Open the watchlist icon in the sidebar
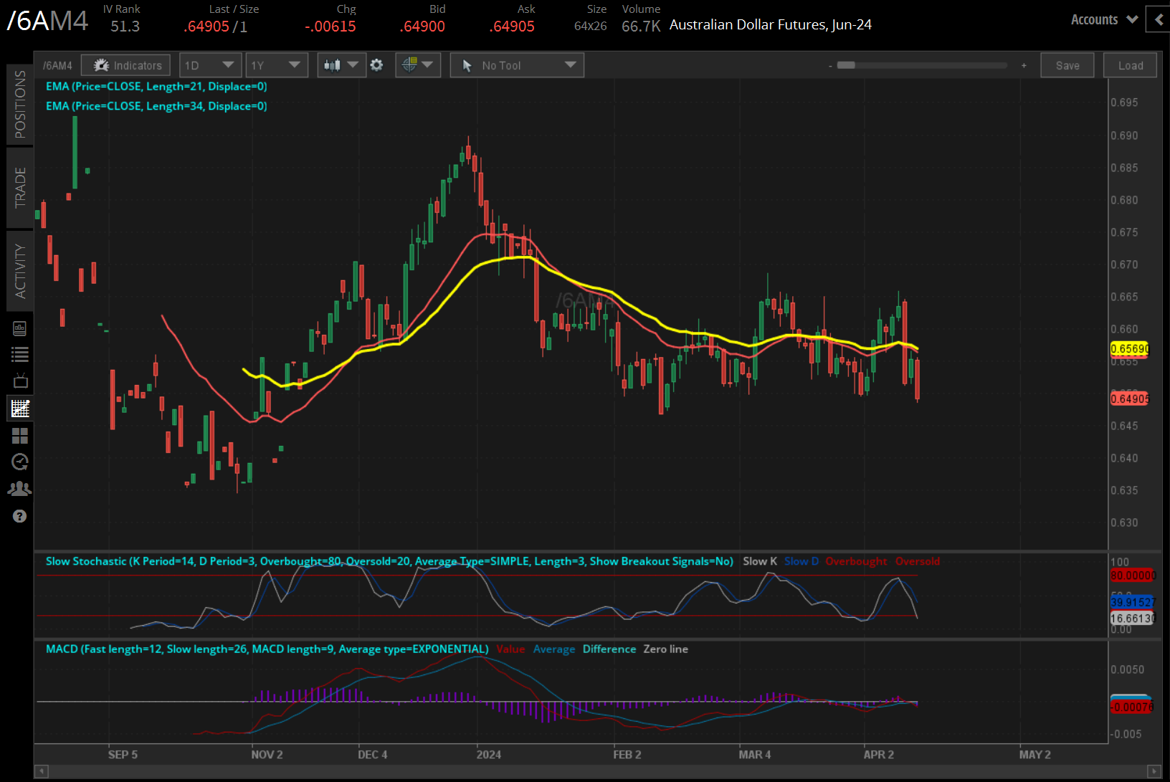This screenshot has height=782, width=1170. point(20,354)
